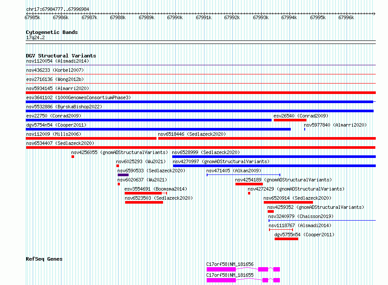
Task: Select the esv3641102 (1000GenomesConsortiumPhase3) label
Action: pos(78,97)
